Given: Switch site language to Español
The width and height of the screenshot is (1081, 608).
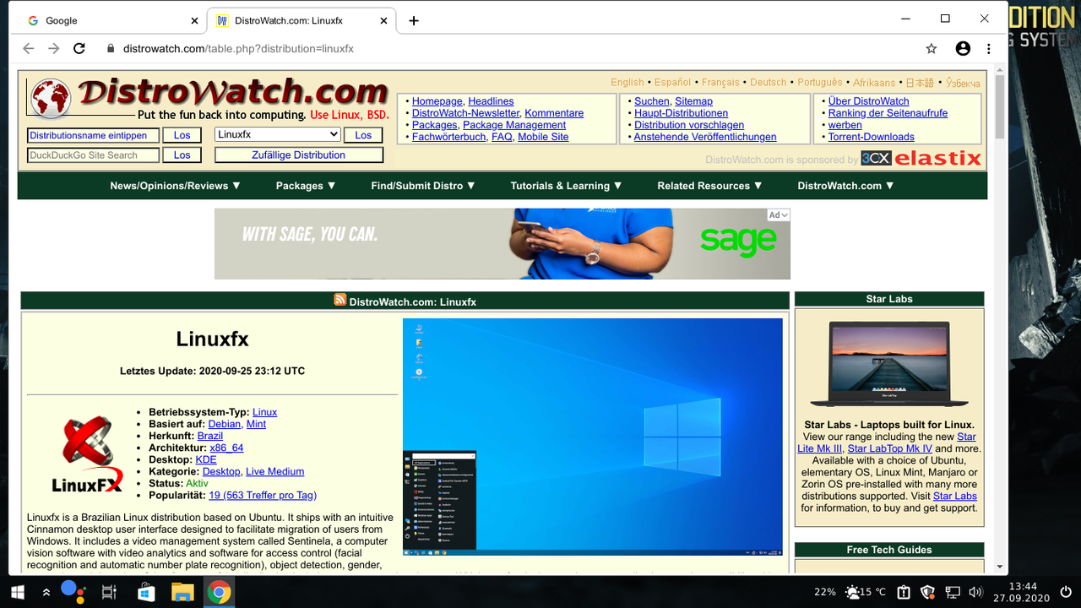Looking at the screenshot, I should pos(672,82).
